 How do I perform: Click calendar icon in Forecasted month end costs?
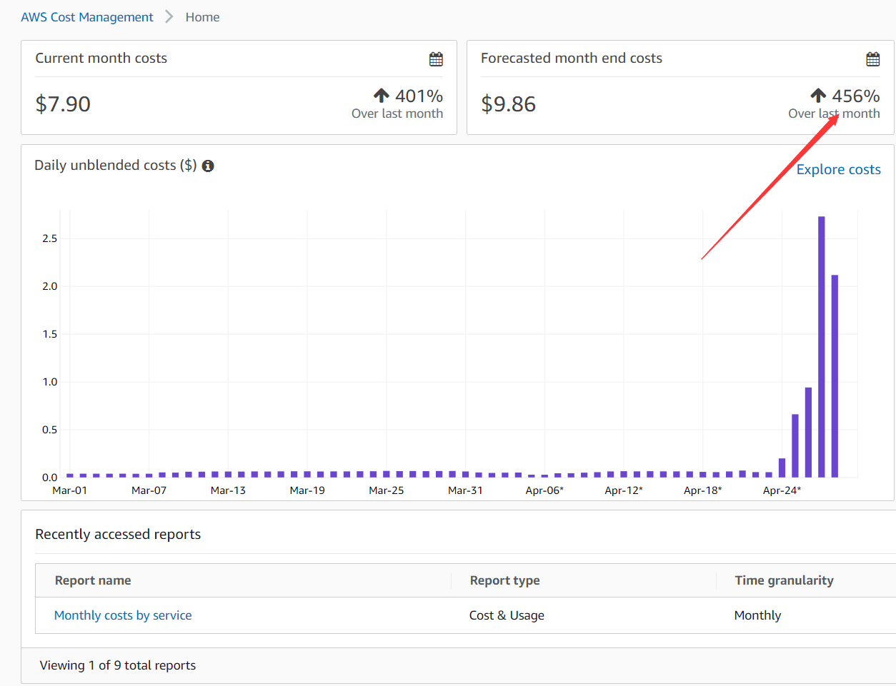pyautogui.click(x=873, y=59)
